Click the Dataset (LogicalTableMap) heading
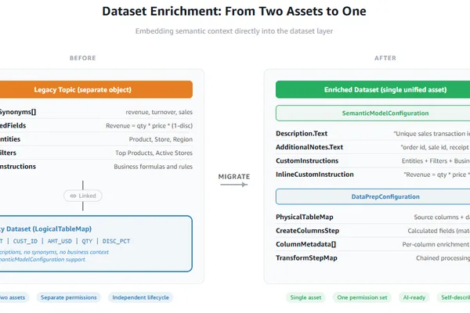Image resolution: width=470 pixels, height=313 pixels. 45,229
